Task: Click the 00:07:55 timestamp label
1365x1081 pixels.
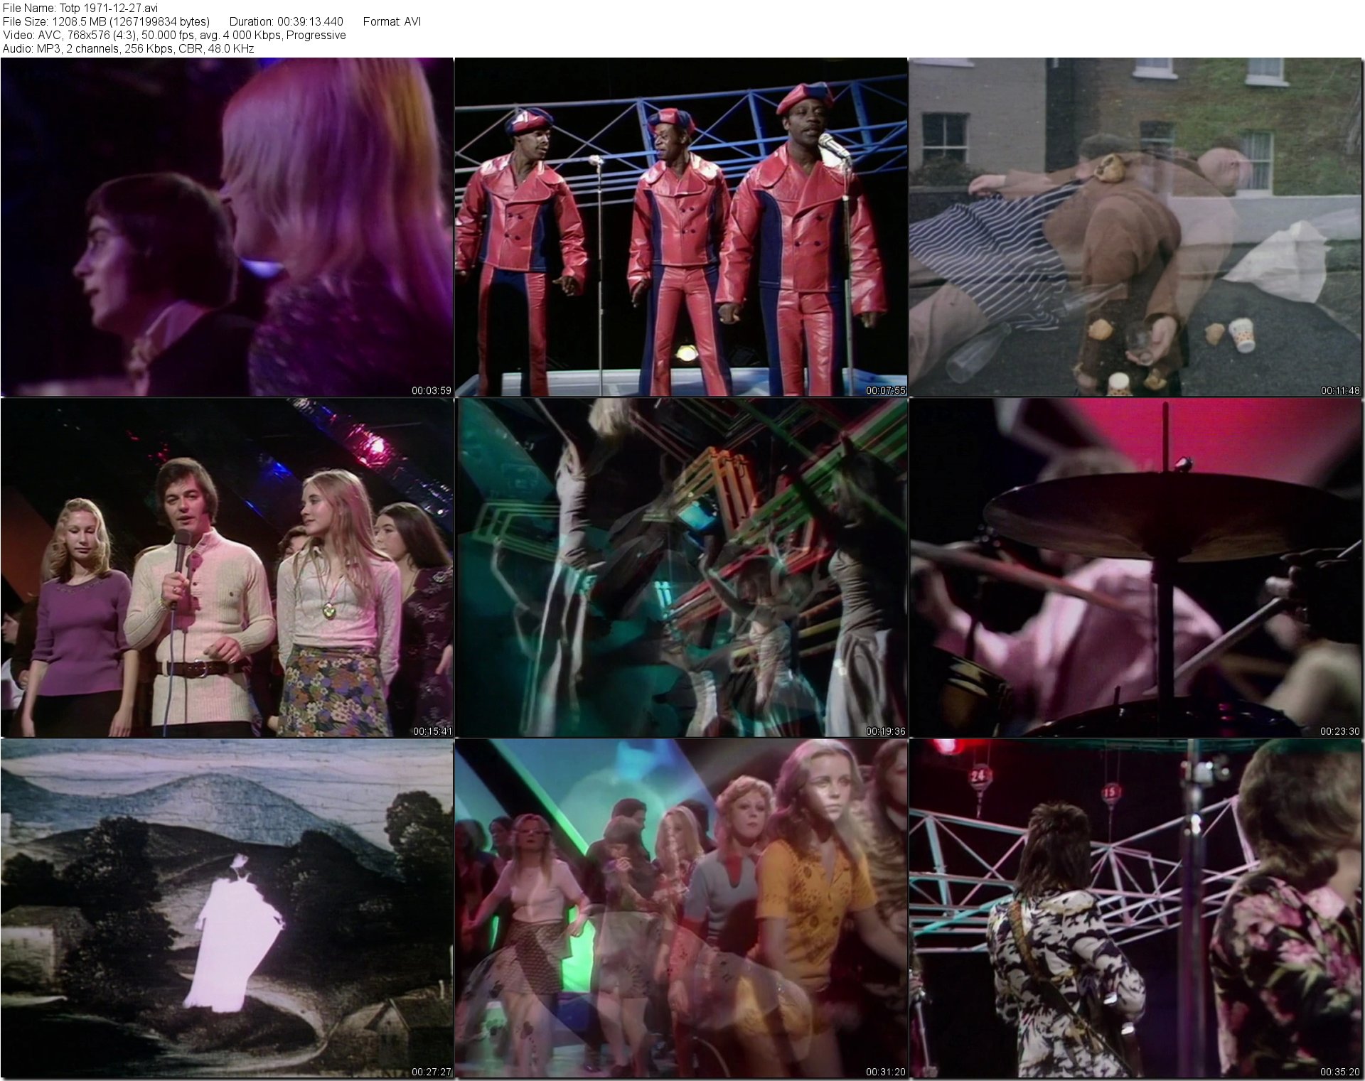Action: [x=885, y=390]
